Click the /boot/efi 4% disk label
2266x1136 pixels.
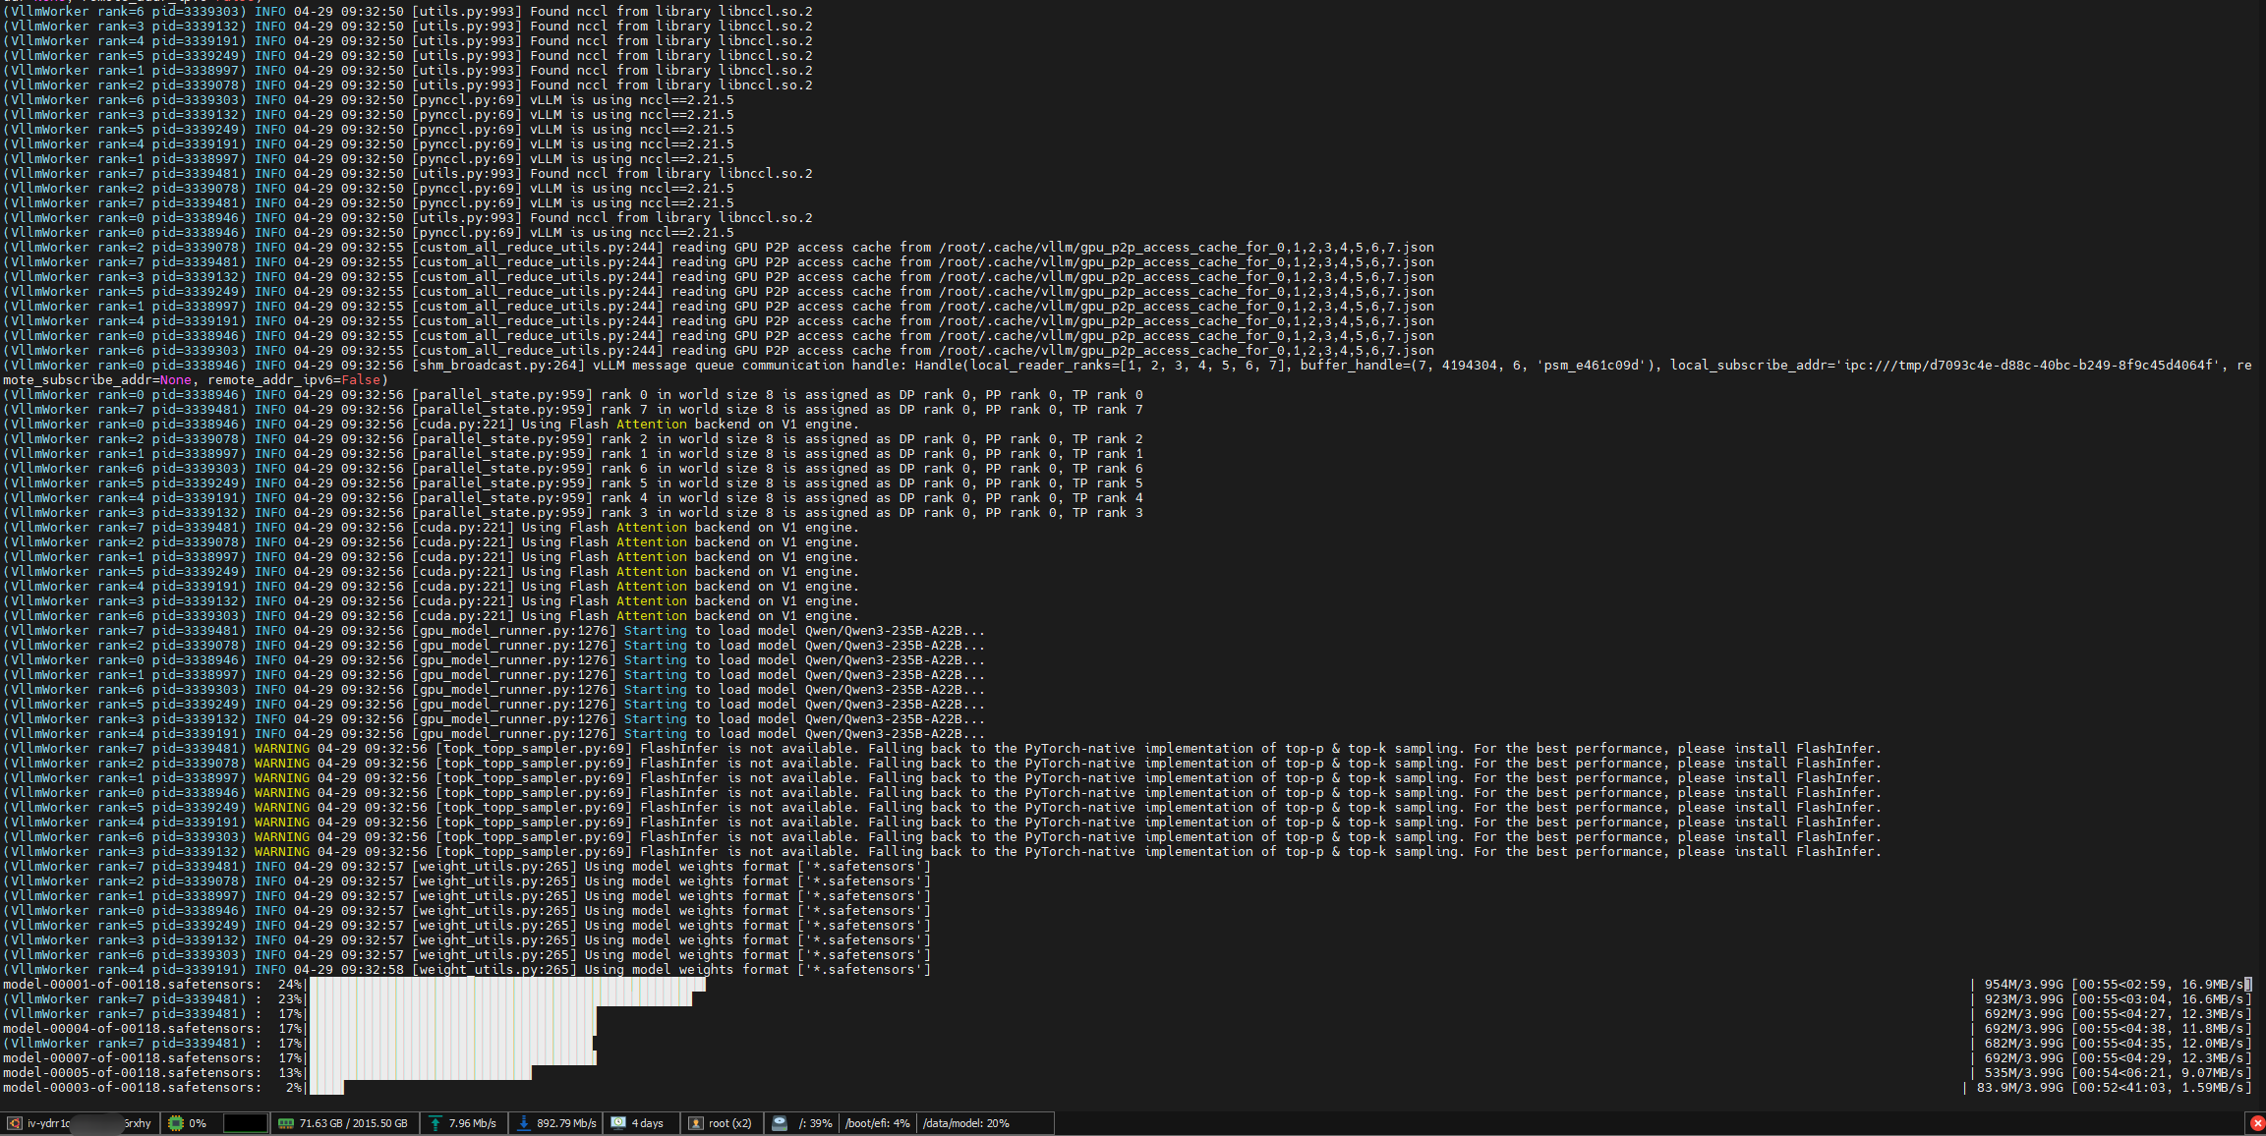point(877,1123)
